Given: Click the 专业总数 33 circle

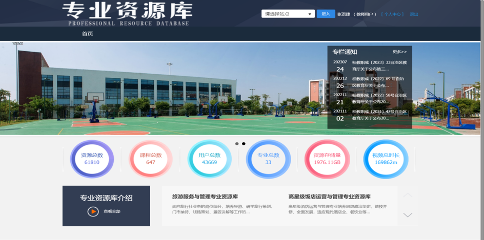Looking at the screenshot, I should point(268,159).
